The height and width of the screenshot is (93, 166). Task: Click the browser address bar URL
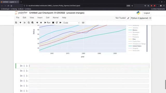click(x=54, y=6)
